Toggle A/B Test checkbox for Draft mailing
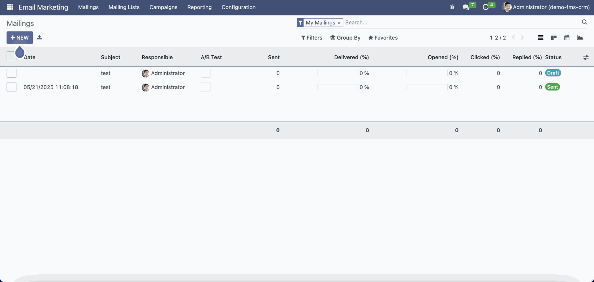This screenshot has width=594, height=282. [205, 73]
